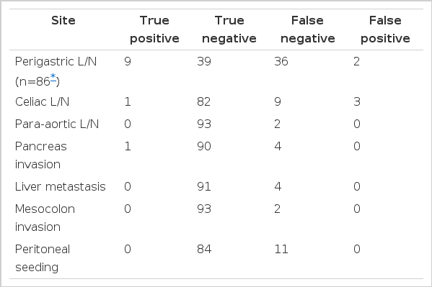432x287 pixels.
Task: Select Celiac false positive value 3
Action: click(x=357, y=102)
